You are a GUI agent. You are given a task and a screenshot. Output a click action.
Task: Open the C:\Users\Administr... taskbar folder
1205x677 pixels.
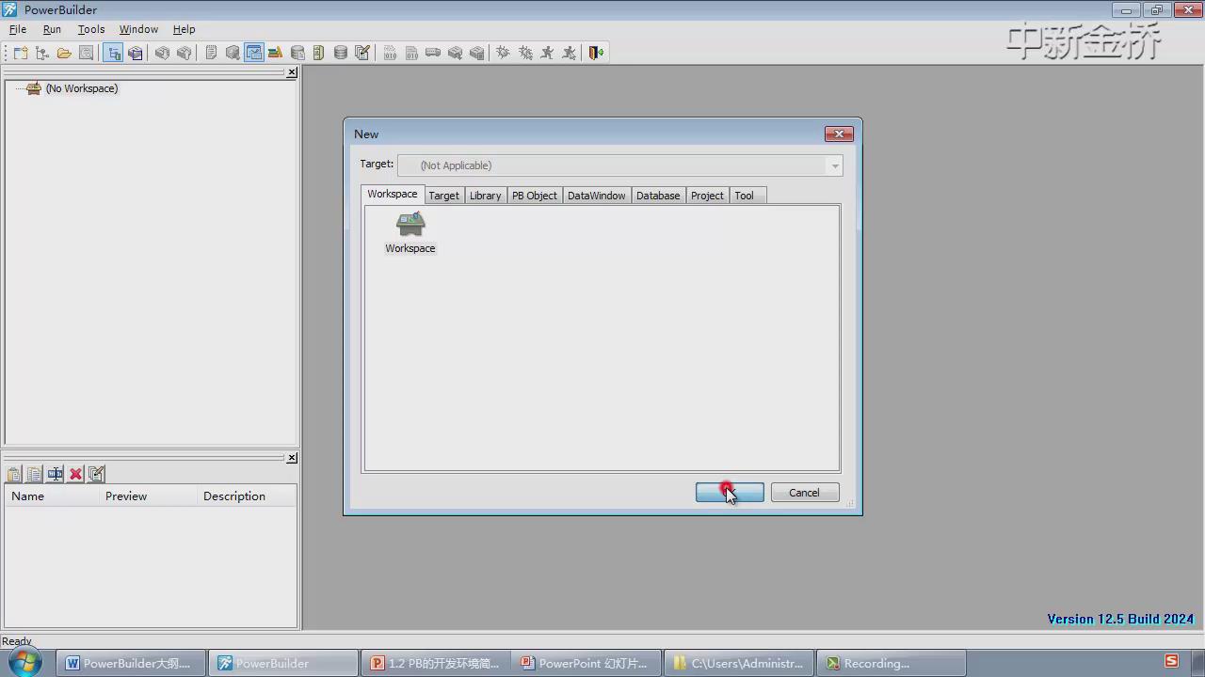739,663
